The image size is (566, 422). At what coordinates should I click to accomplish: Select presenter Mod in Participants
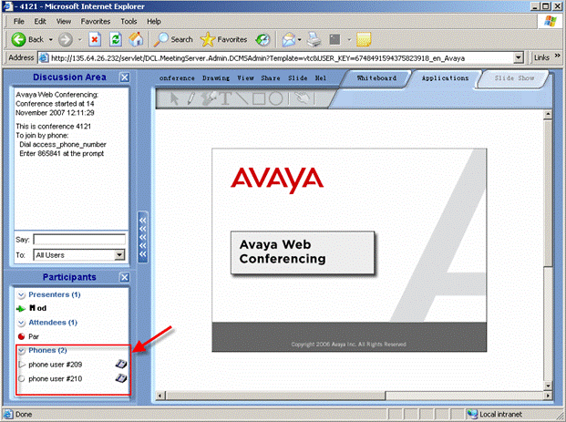pyautogui.click(x=37, y=308)
